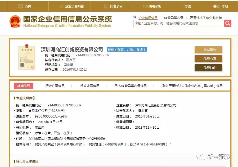The image size is (238, 167).
Task: Open the 导航 menu item
Action: point(188,6)
